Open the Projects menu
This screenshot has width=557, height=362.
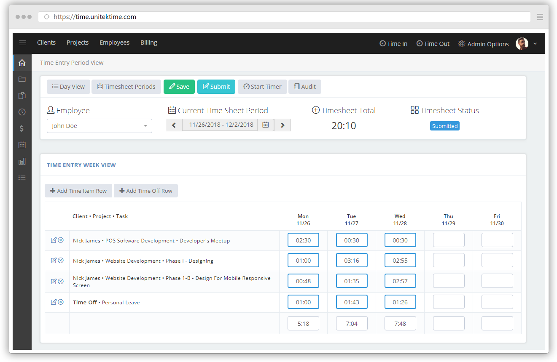point(78,43)
